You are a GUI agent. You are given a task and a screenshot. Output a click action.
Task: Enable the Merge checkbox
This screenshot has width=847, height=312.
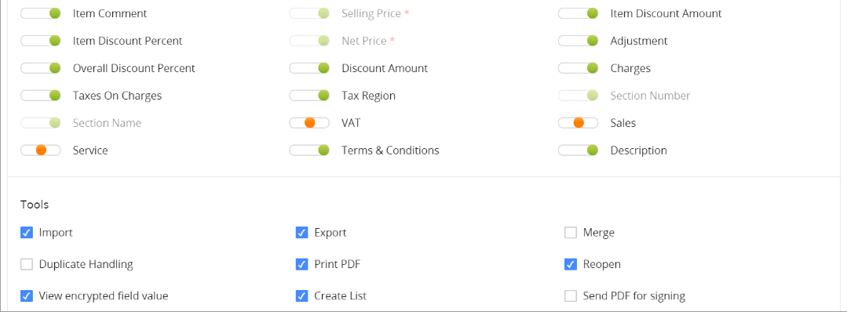(571, 233)
